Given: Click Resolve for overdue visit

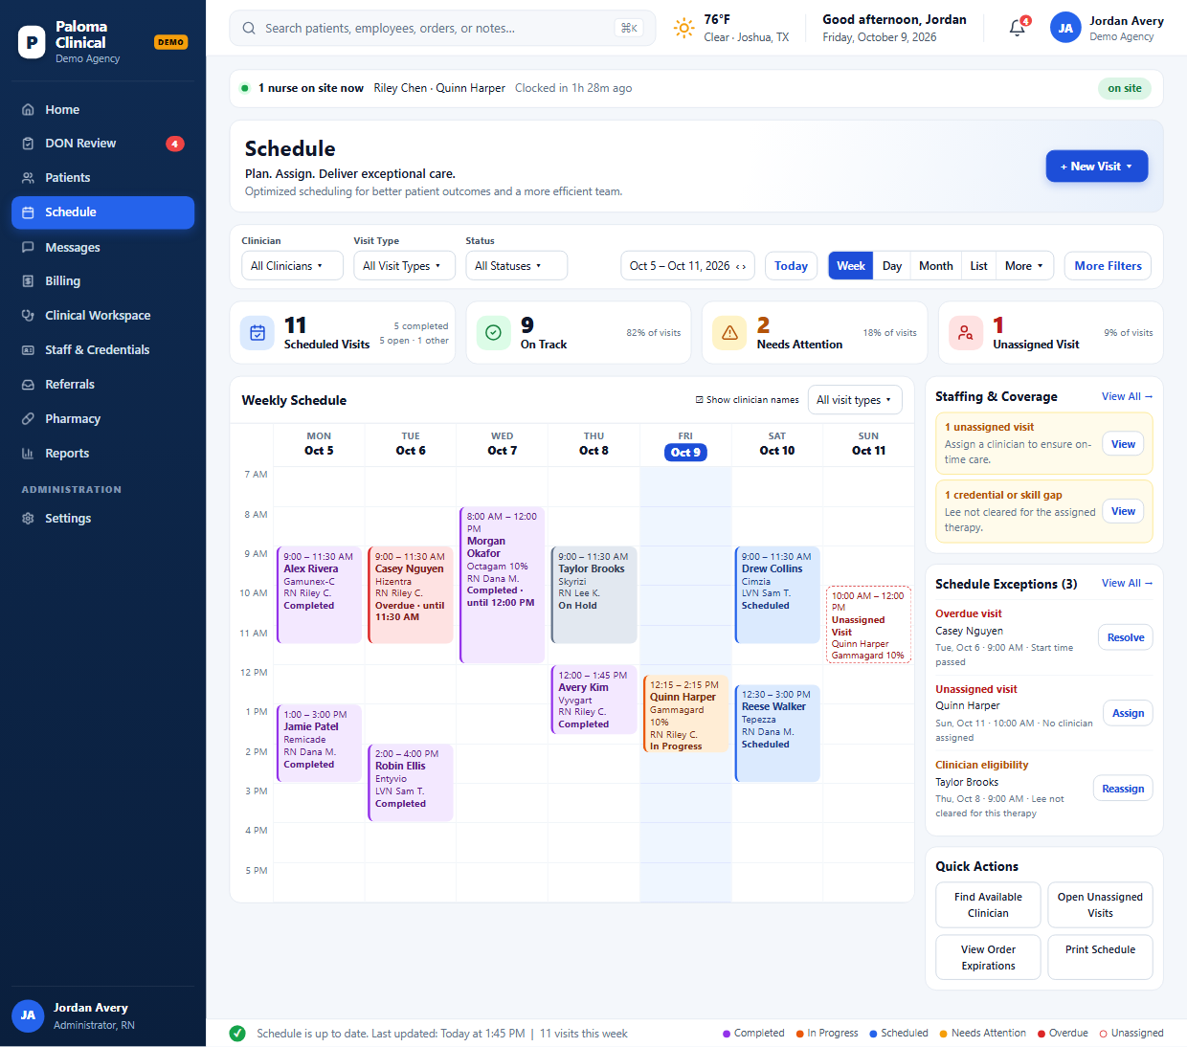Looking at the screenshot, I should [1126, 637].
